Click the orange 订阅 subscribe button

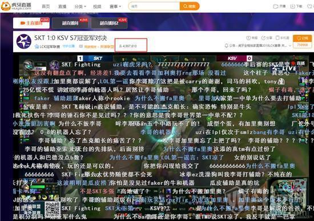pyautogui.click(x=302, y=38)
